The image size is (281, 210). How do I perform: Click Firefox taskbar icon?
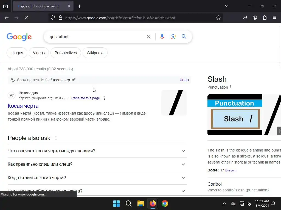[153, 203]
